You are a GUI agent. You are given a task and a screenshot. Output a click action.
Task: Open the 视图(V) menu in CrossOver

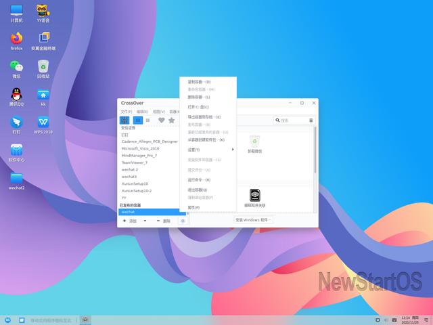(x=159, y=112)
